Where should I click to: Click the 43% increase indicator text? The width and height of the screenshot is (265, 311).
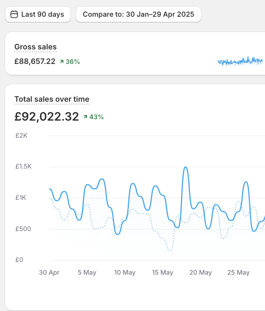(x=96, y=117)
